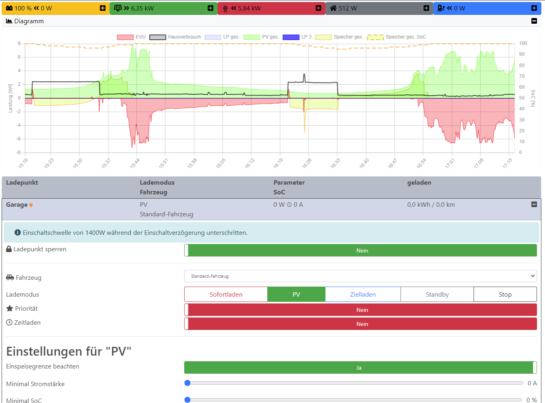Image resolution: width=545 pixels, height=403 pixels.
Task: Open the Fahrzeug dropdown
Action: click(x=360, y=276)
